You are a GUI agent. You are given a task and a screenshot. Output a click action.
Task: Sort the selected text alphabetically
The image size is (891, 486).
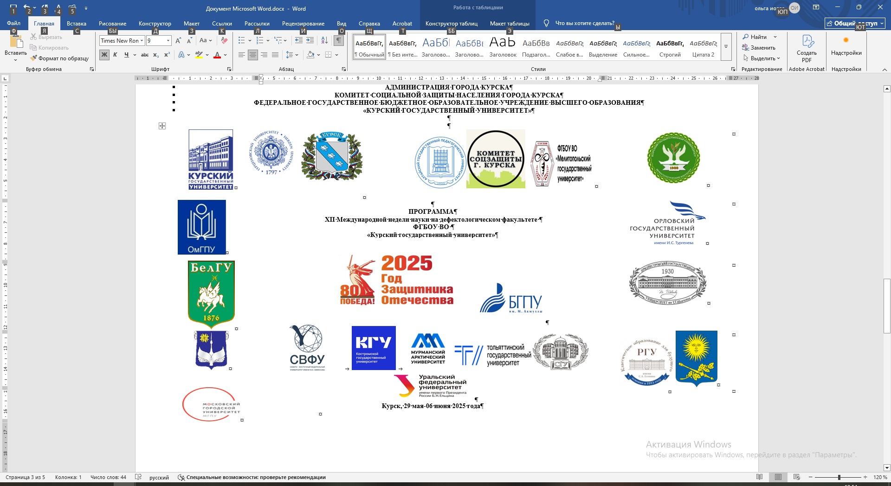324,41
